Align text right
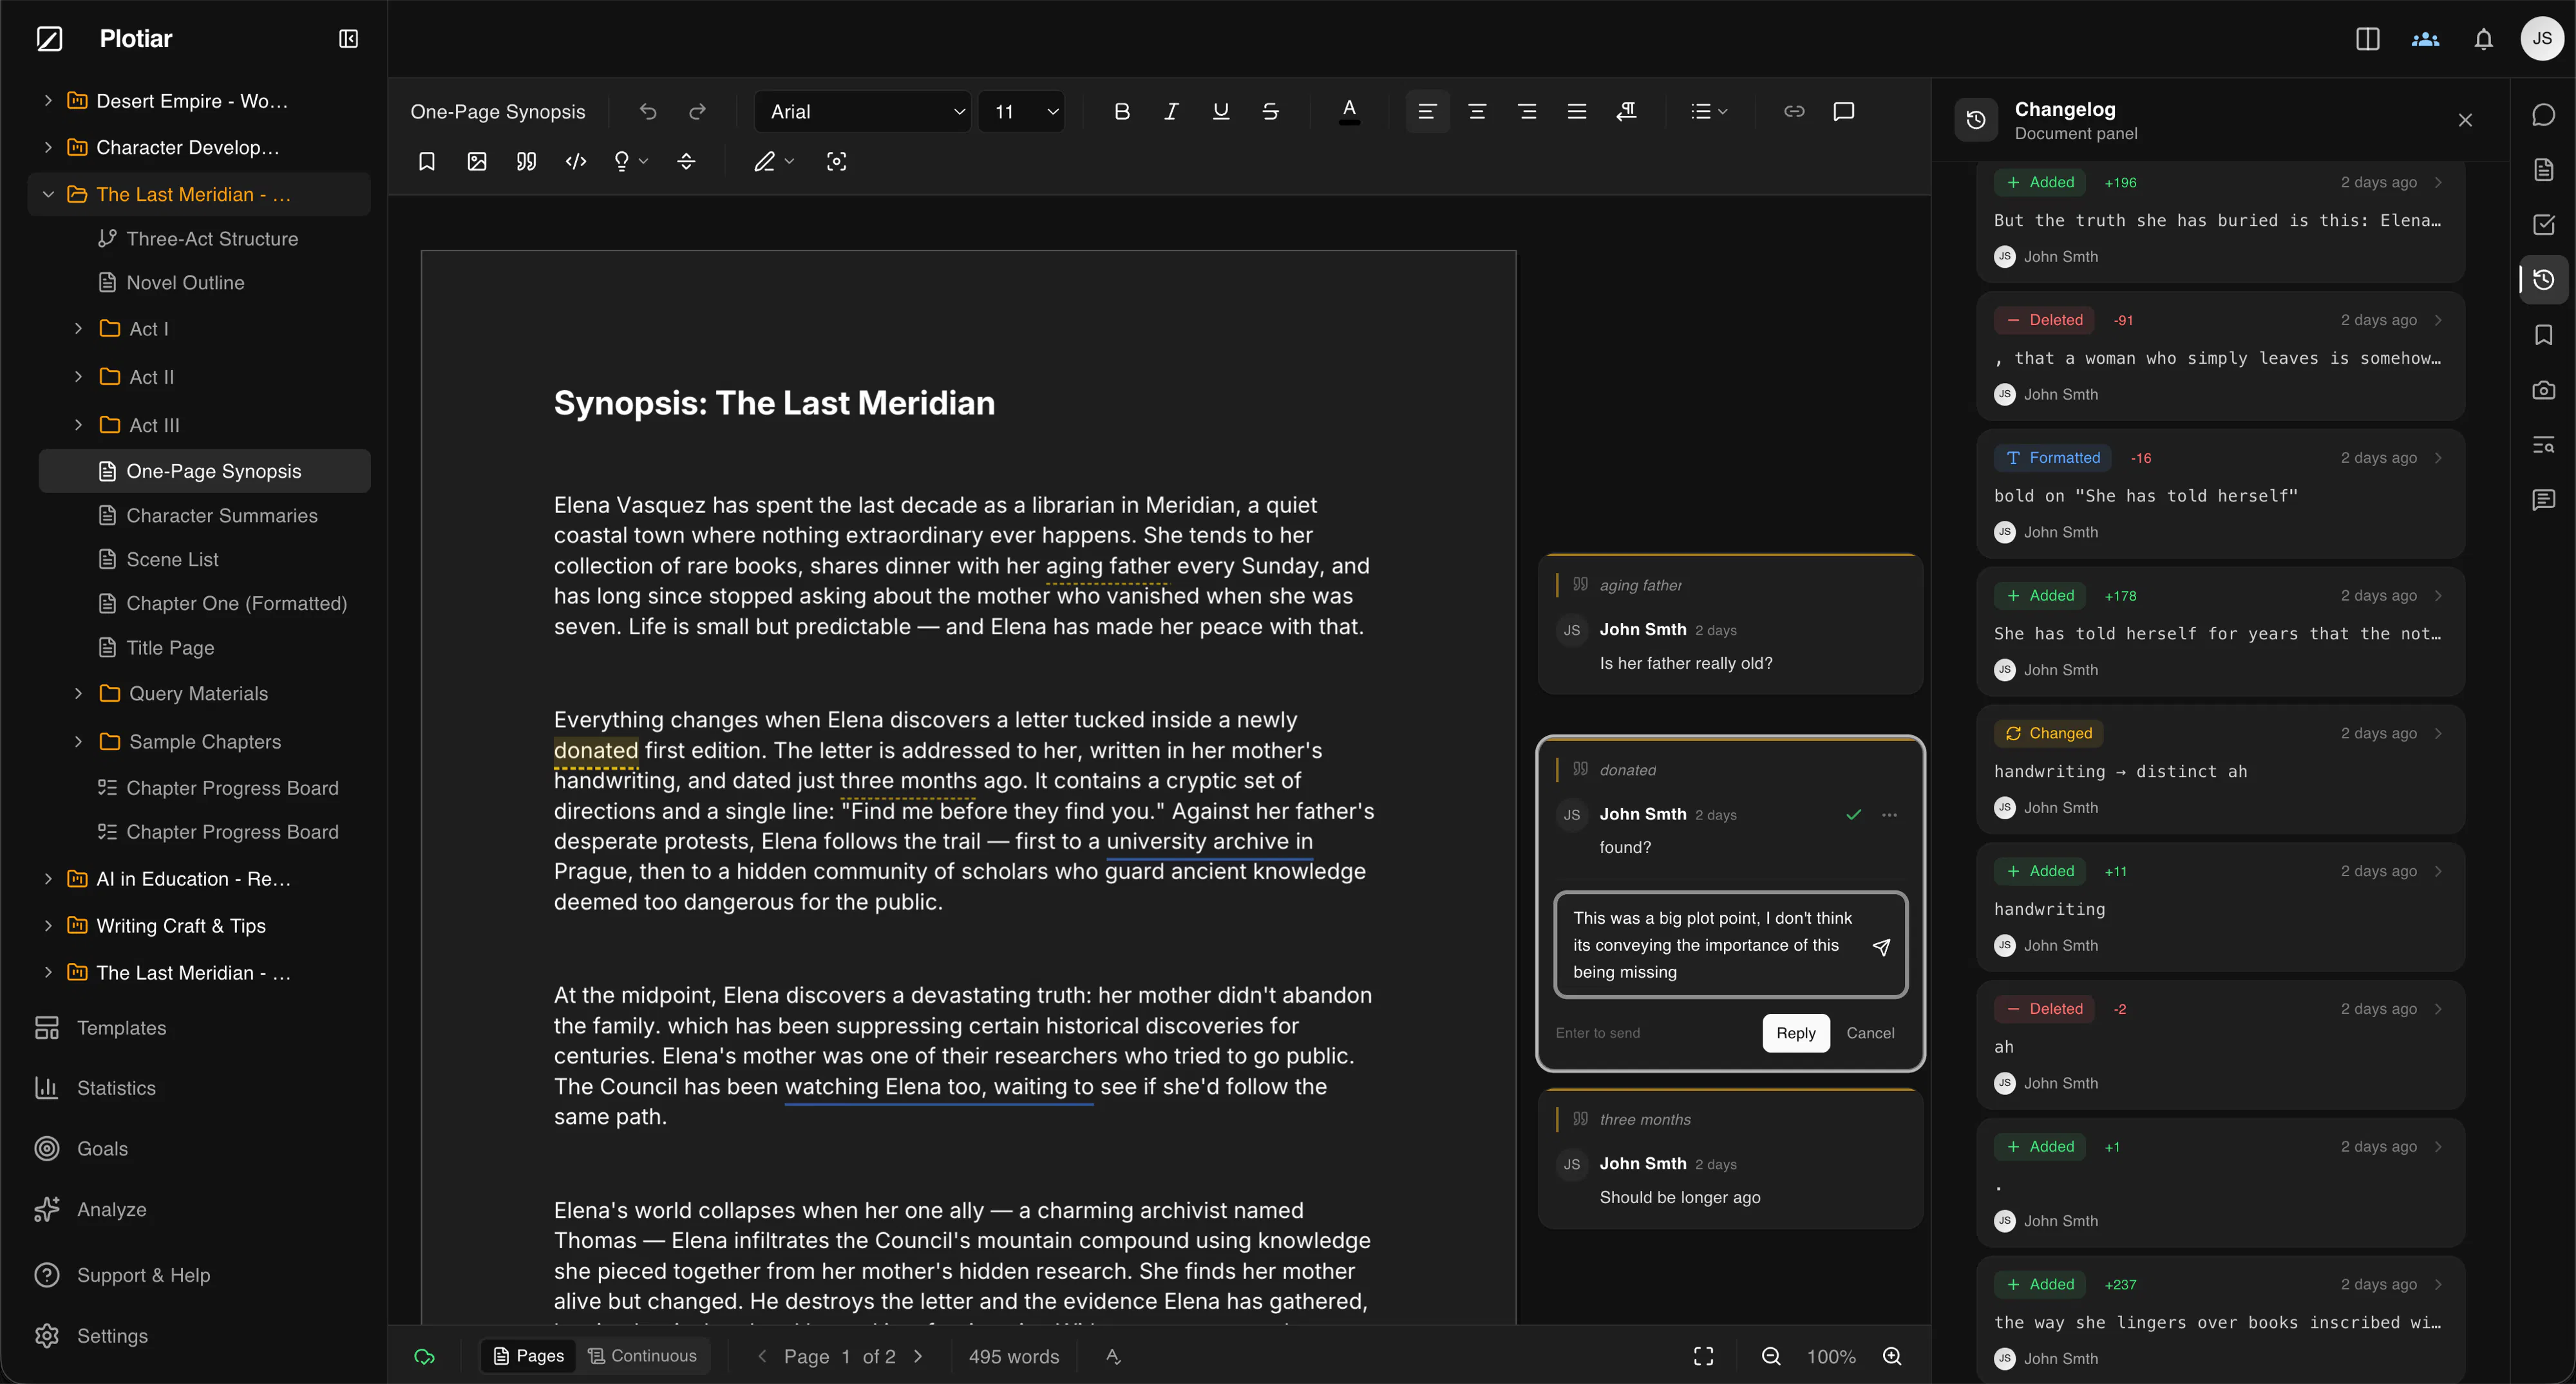 coord(1527,112)
